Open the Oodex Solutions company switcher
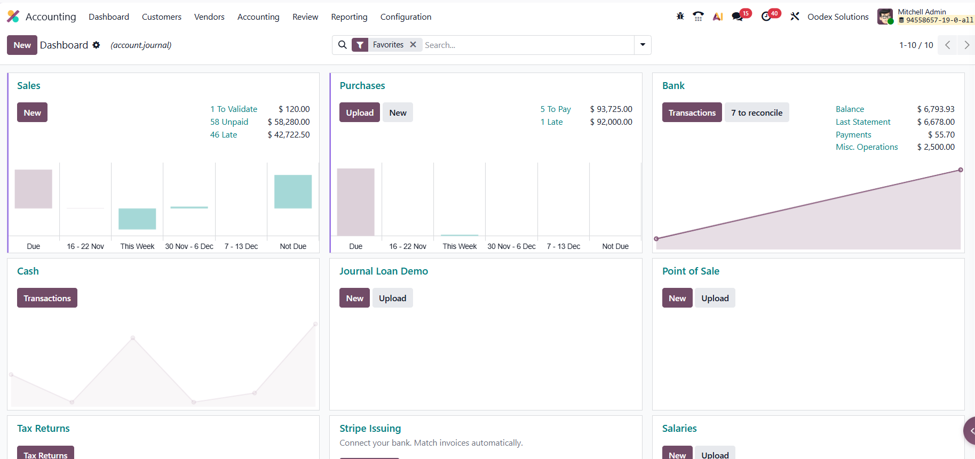The width and height of the screenshot is (975, 459). pyautogui.click(x=838, y=17)
